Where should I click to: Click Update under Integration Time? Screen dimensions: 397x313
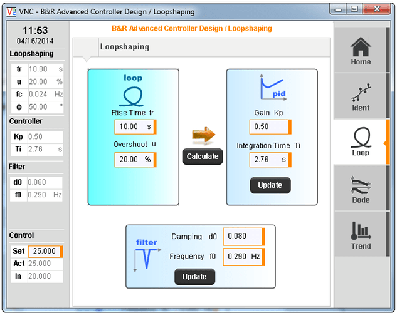pyautogui.click(x=270, y=185)
